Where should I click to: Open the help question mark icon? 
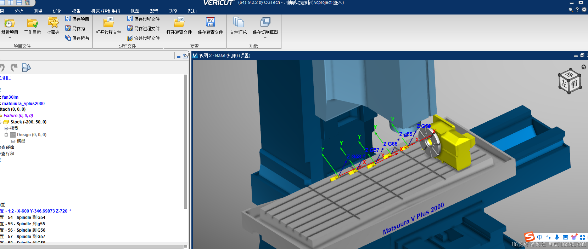coord(577,10)
